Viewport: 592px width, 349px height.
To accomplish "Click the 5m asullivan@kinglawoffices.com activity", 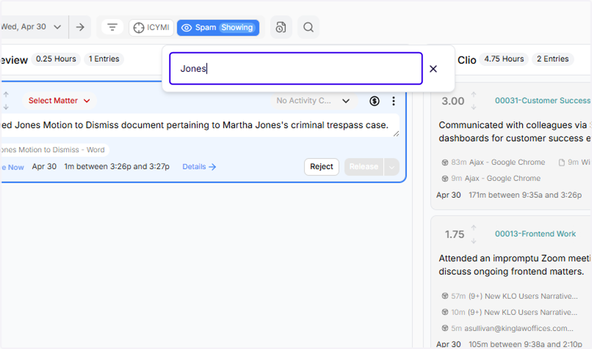I will 508,328.
